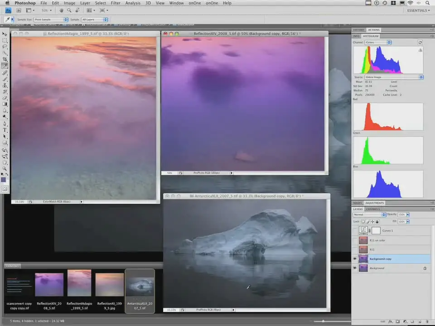Select the Path Selection tool

tap(5, 136)
